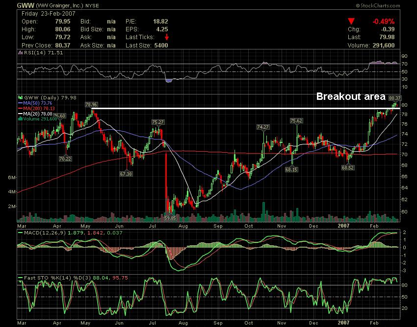Click the "RSI(14) 71.51" indicator label
417x327 pixels.
point(43,52)
